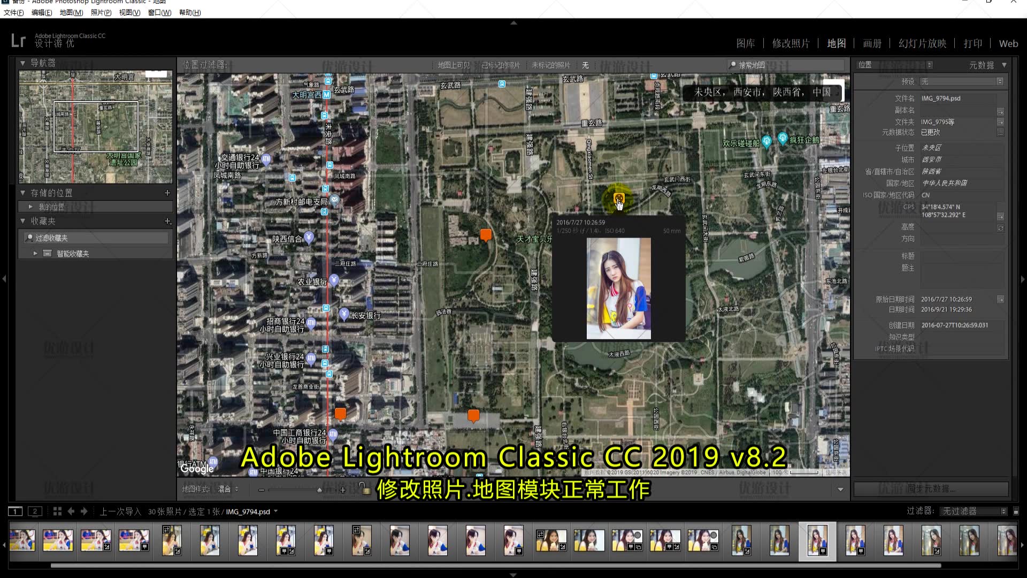1027x578 pixels.
Task: Click the 大明宫西 metro station icon
Action: [326, 95]
